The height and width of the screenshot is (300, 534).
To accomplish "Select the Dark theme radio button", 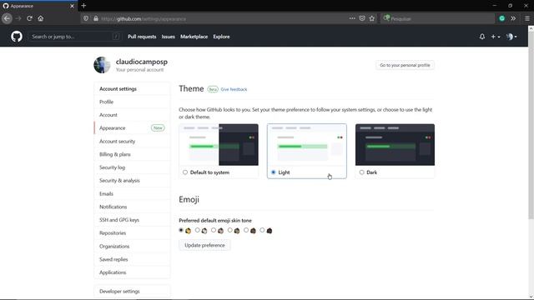I will point(361,172).
